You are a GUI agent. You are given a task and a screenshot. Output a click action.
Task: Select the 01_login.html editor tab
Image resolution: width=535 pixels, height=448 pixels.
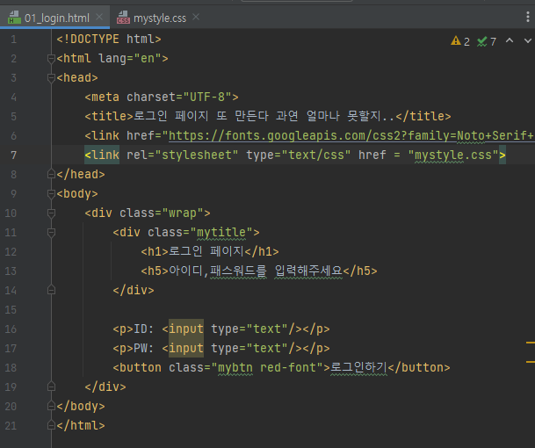point(56,18)
